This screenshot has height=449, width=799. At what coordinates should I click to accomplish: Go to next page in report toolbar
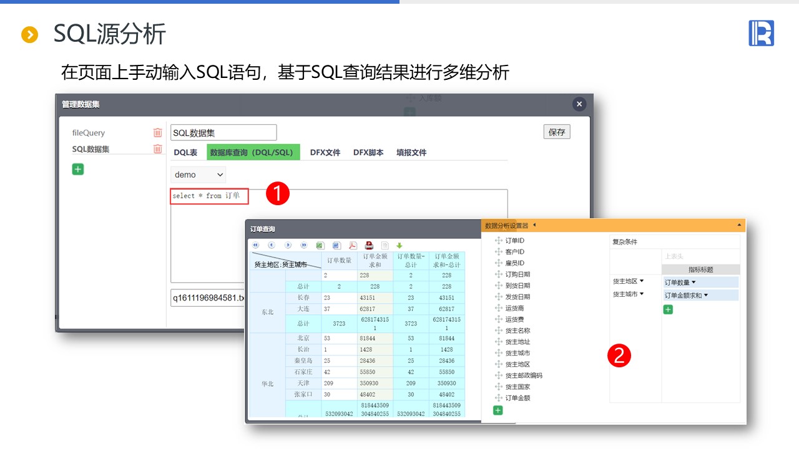(x=288, y=246)
